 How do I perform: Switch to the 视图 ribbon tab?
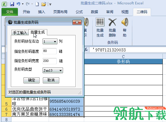[125, 12]
